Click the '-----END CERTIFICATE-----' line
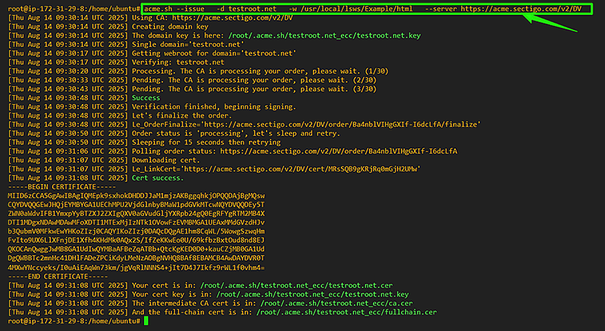This screenshot has width=605, height=331. pos(58,276)
